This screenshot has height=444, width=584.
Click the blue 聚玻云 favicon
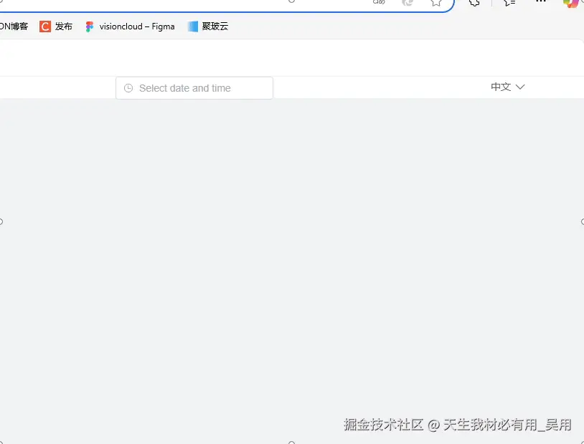pyautogui.click(x=192, y=26)
